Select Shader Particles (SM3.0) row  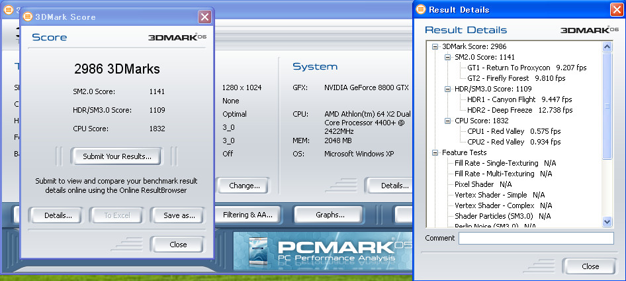pos(503,216)
